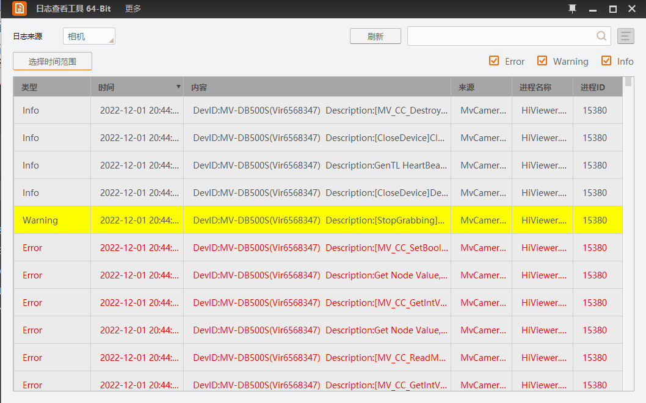646x403 pixels.
Task: Maximize the log viewer window
Action: pos(613,9)
